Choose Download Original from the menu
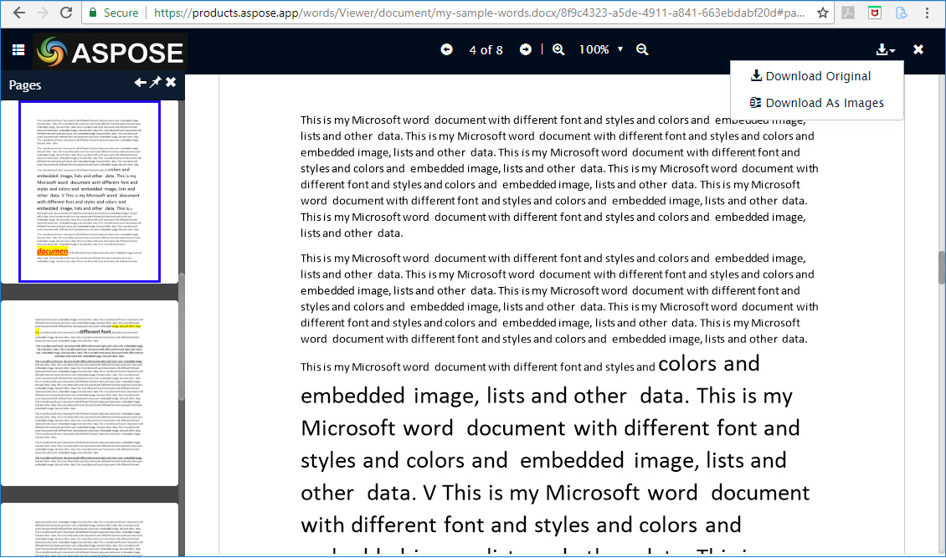 811,76
